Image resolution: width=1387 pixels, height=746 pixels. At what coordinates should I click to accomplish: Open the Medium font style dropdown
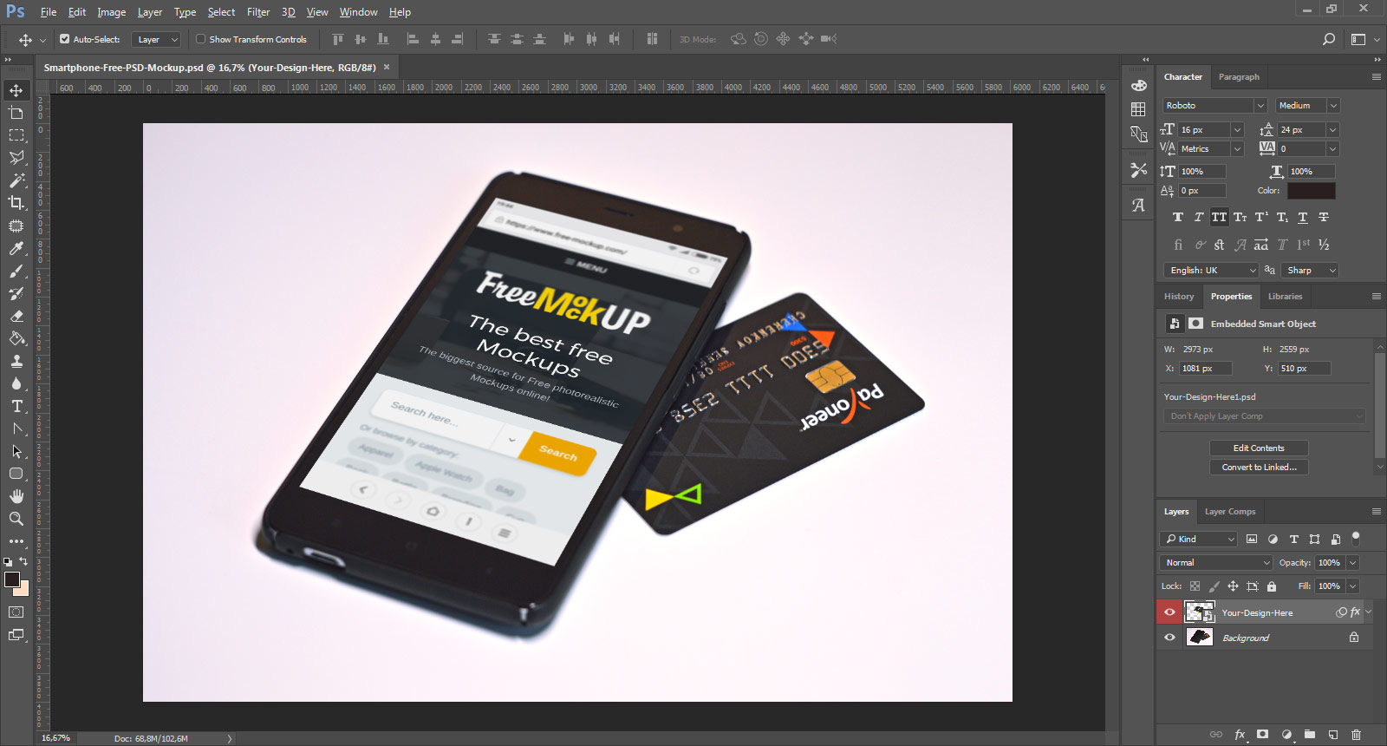[x=1307, y=106]
